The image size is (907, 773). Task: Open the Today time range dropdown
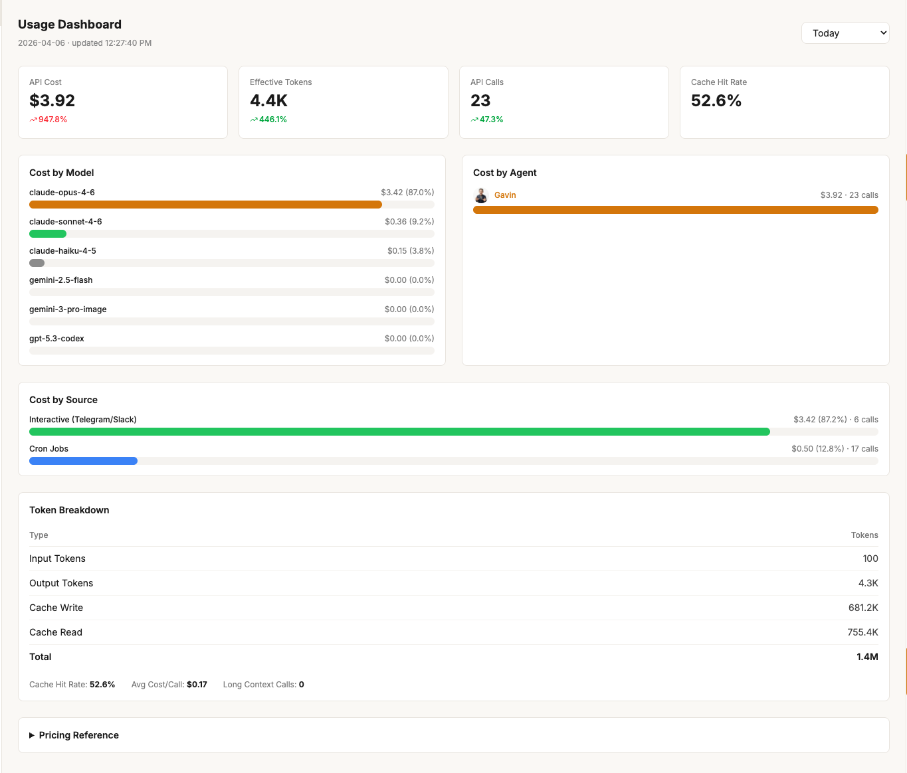coord(845,33)
